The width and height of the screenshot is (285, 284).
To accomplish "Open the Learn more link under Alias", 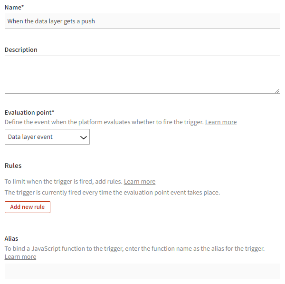I will tap(20, 257).
